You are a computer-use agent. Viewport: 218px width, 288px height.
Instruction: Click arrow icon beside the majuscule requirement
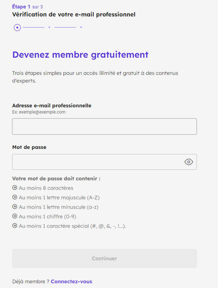15,197
